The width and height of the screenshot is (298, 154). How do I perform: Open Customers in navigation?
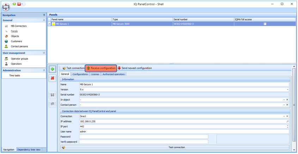(x=16, y=41)
